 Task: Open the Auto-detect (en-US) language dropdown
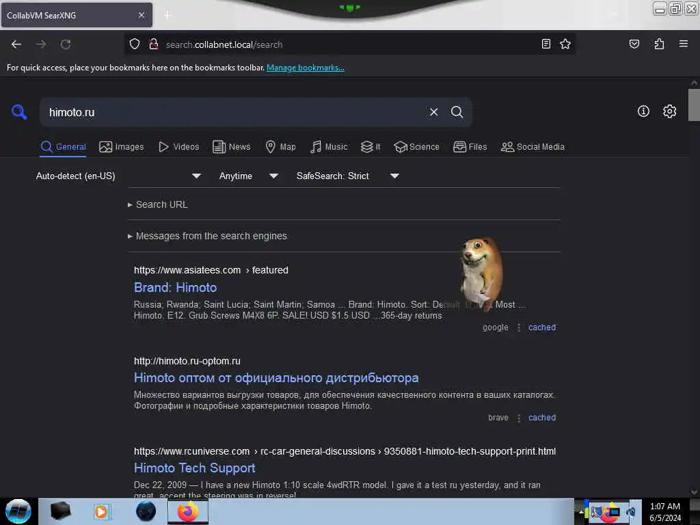point(118,176)
